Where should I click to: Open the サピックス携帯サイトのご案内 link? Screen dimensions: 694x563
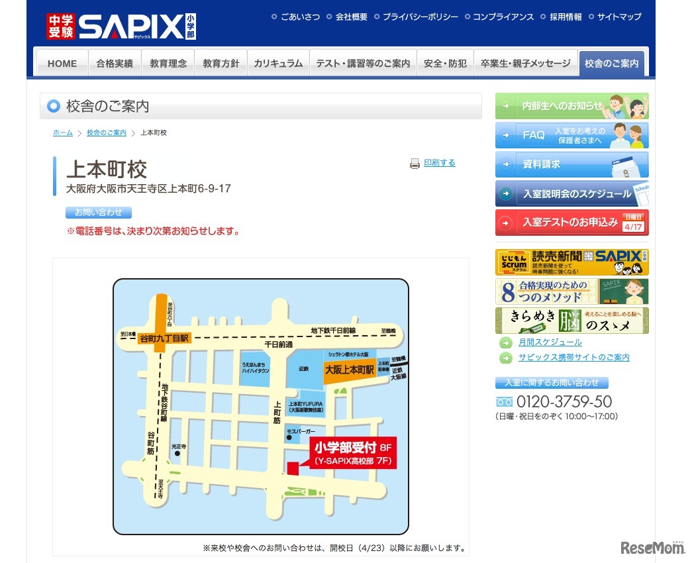pos(574,357)
